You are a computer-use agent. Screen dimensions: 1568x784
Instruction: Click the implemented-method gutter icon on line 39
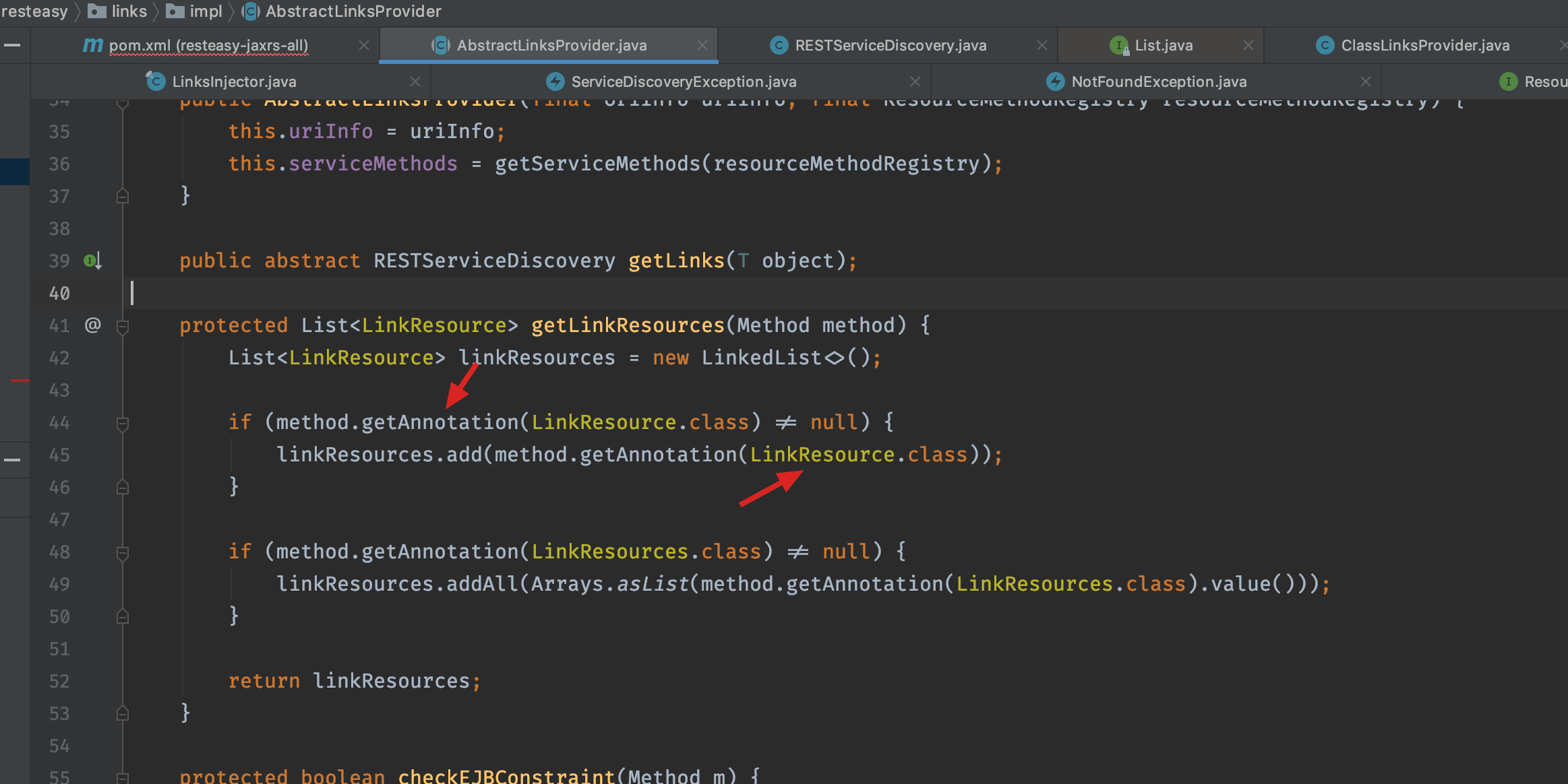(92, 261)
